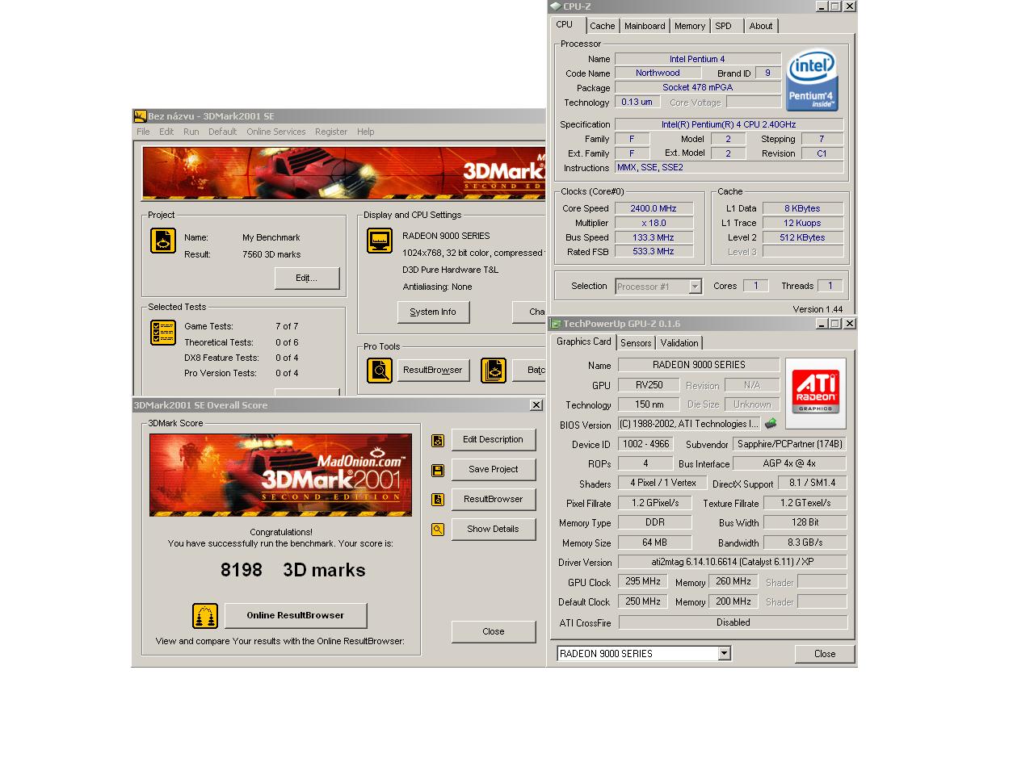The width and height of the screenshot is (1034, 775).
Task: Select the Graphics Card tab in GPU-Z
Action: click(x=584, y=341)
